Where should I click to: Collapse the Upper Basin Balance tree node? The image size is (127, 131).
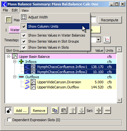pos(8,56)
